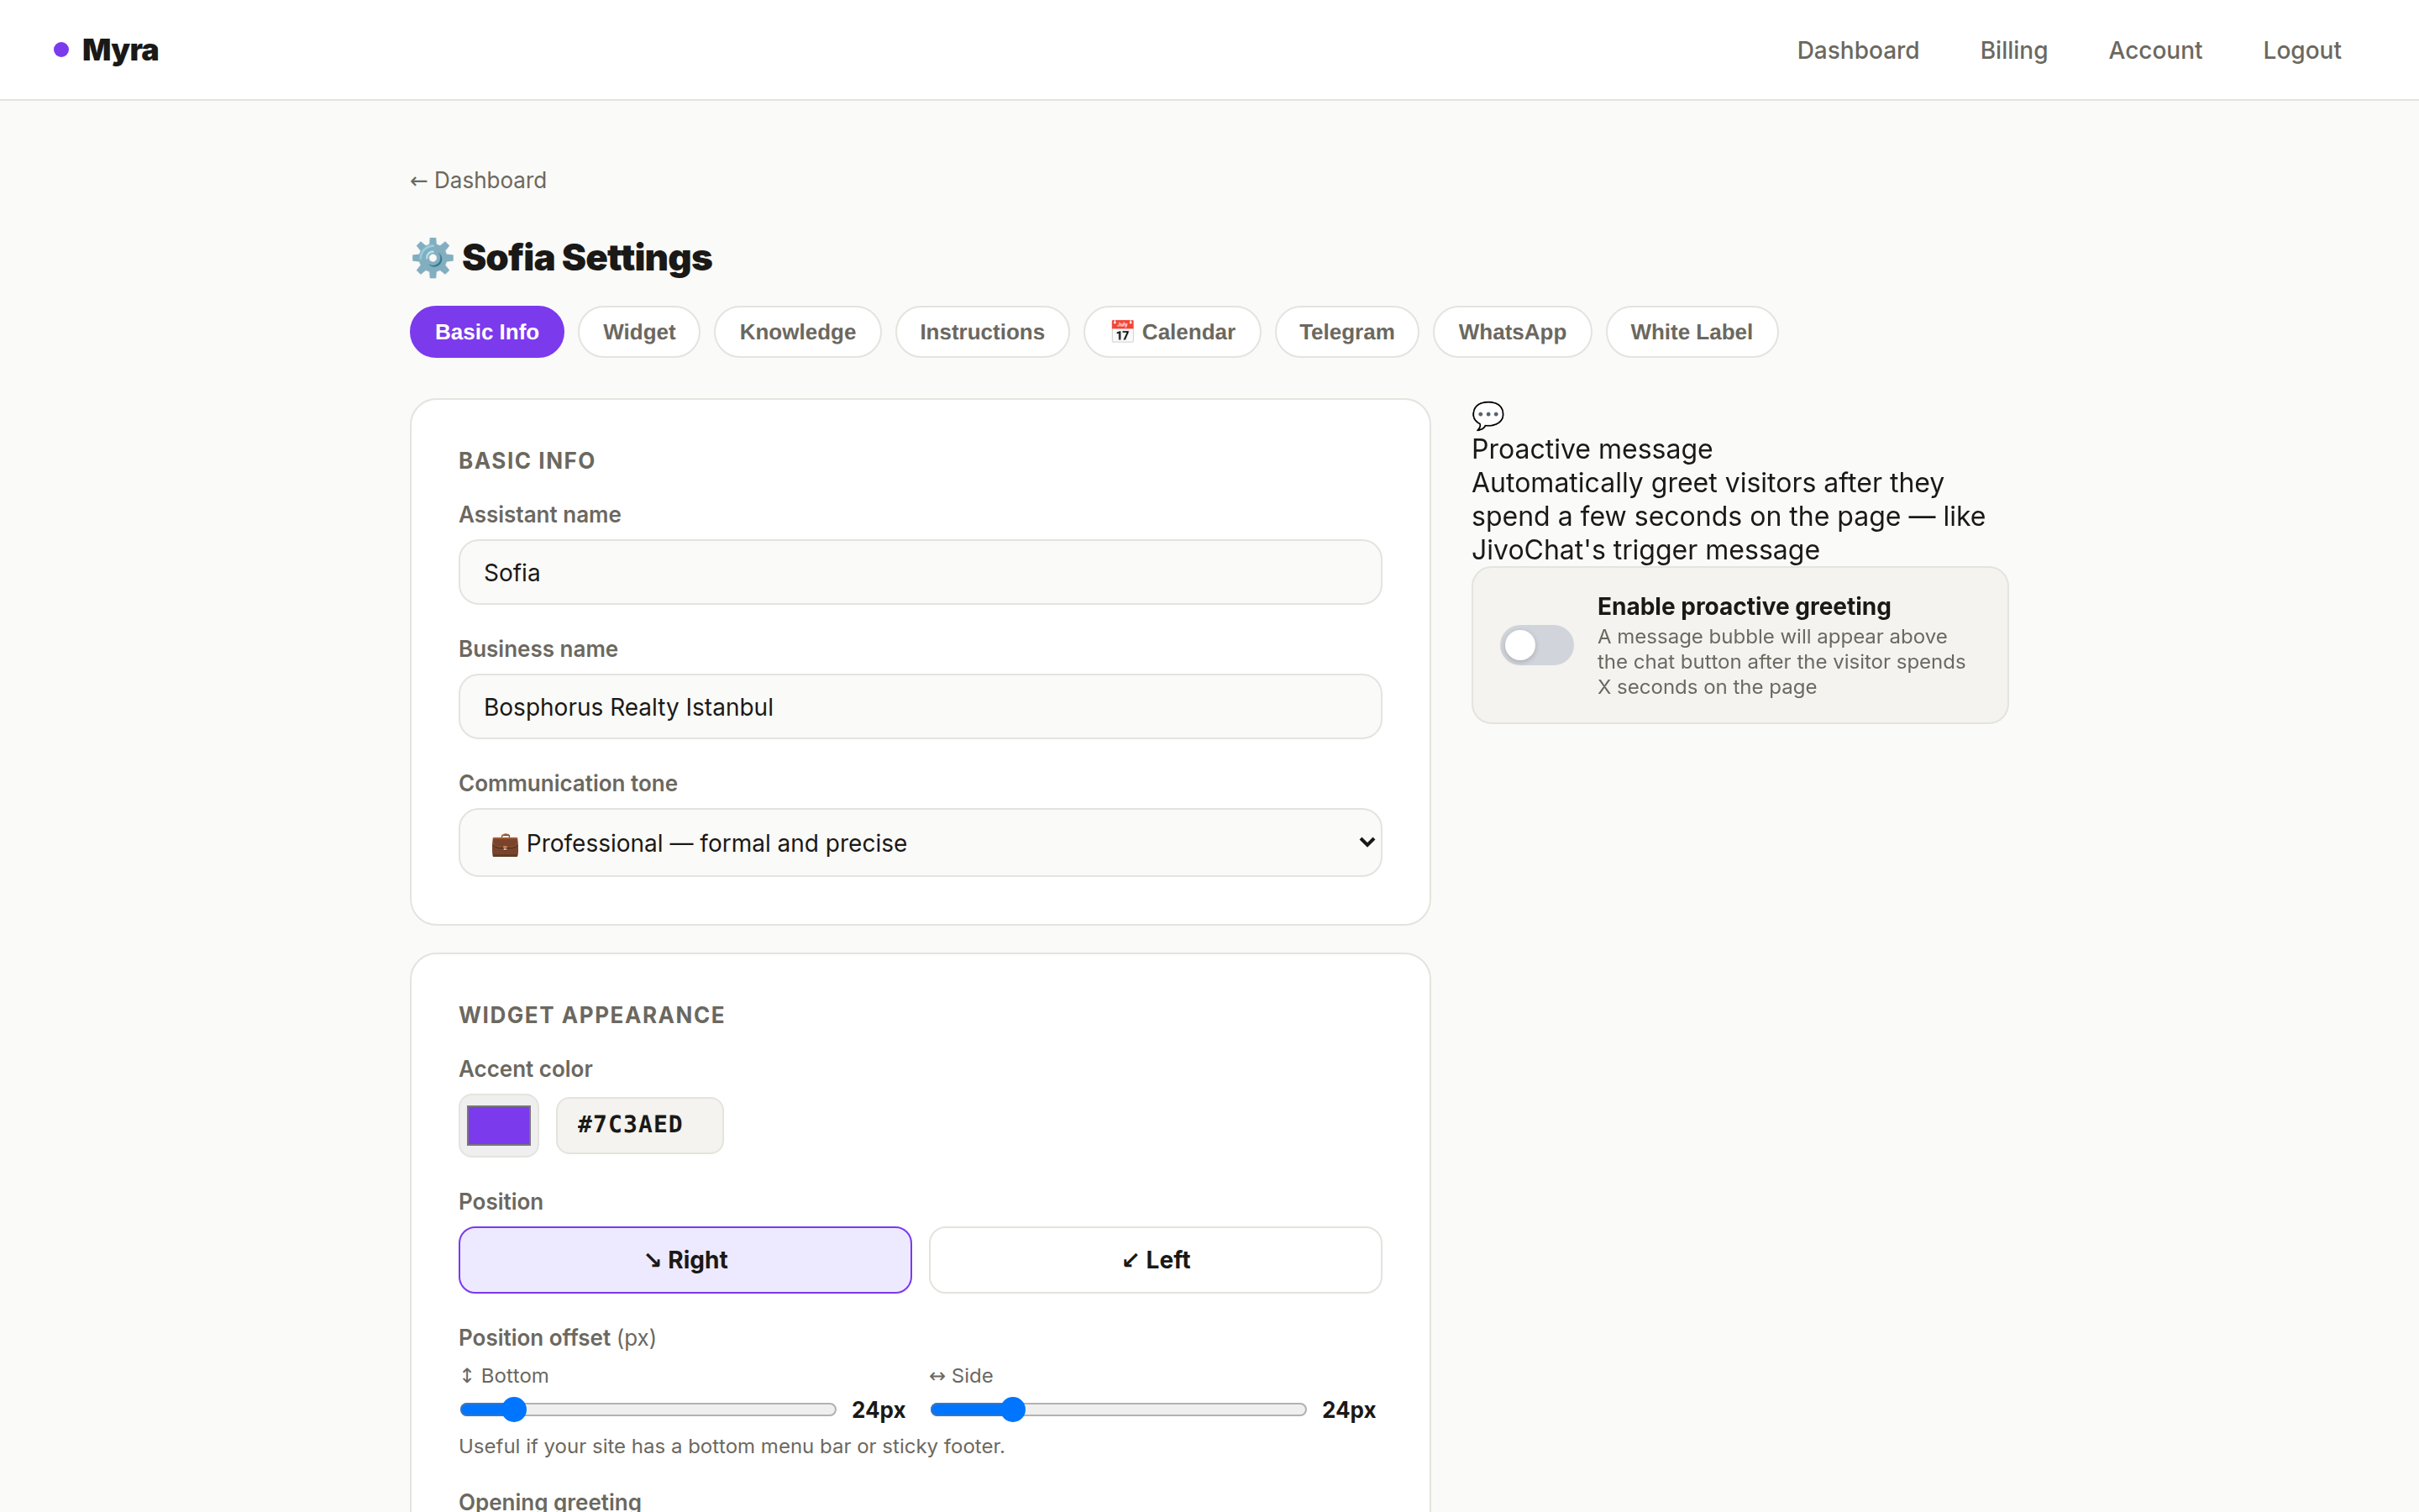Screen dimensions: 2419x1512
Task: Click the calendar icon in Calendar tab
Action: tap(1121, 332)
